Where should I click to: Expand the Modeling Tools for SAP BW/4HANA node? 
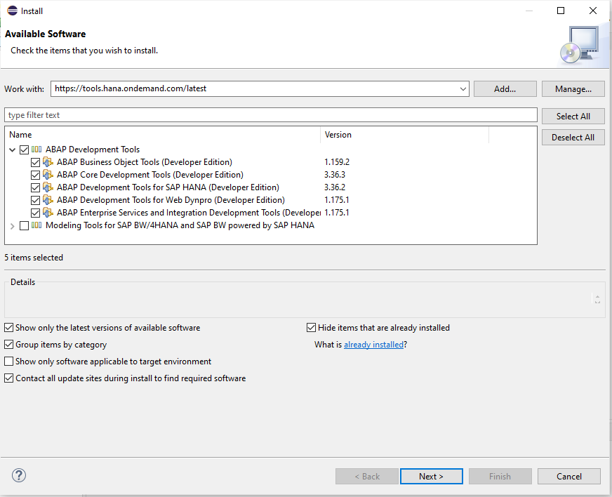13,225
